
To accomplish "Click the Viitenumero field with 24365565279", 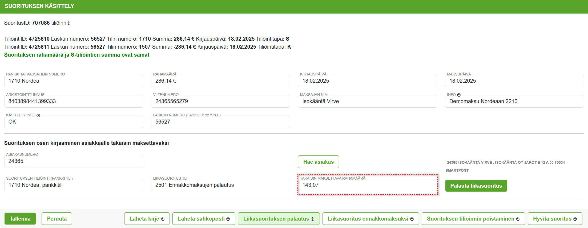I will tap(220, 101).
